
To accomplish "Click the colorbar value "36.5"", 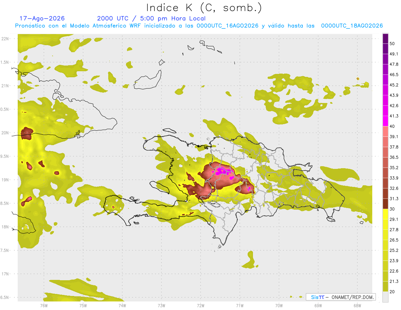I will tap(394, 157).
